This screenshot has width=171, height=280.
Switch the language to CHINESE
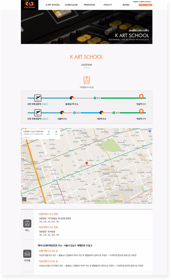pos(135,2)
